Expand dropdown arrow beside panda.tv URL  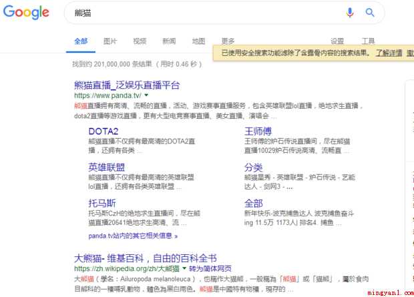[146, 95]
